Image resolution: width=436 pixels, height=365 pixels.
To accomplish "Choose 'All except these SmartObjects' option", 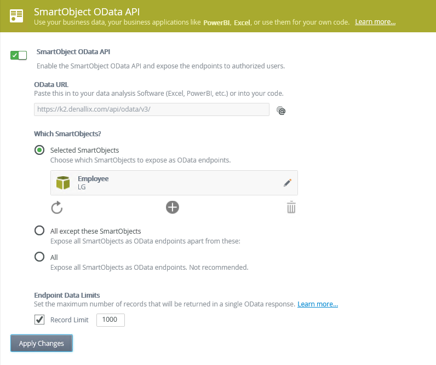I will tap(39, 231).
